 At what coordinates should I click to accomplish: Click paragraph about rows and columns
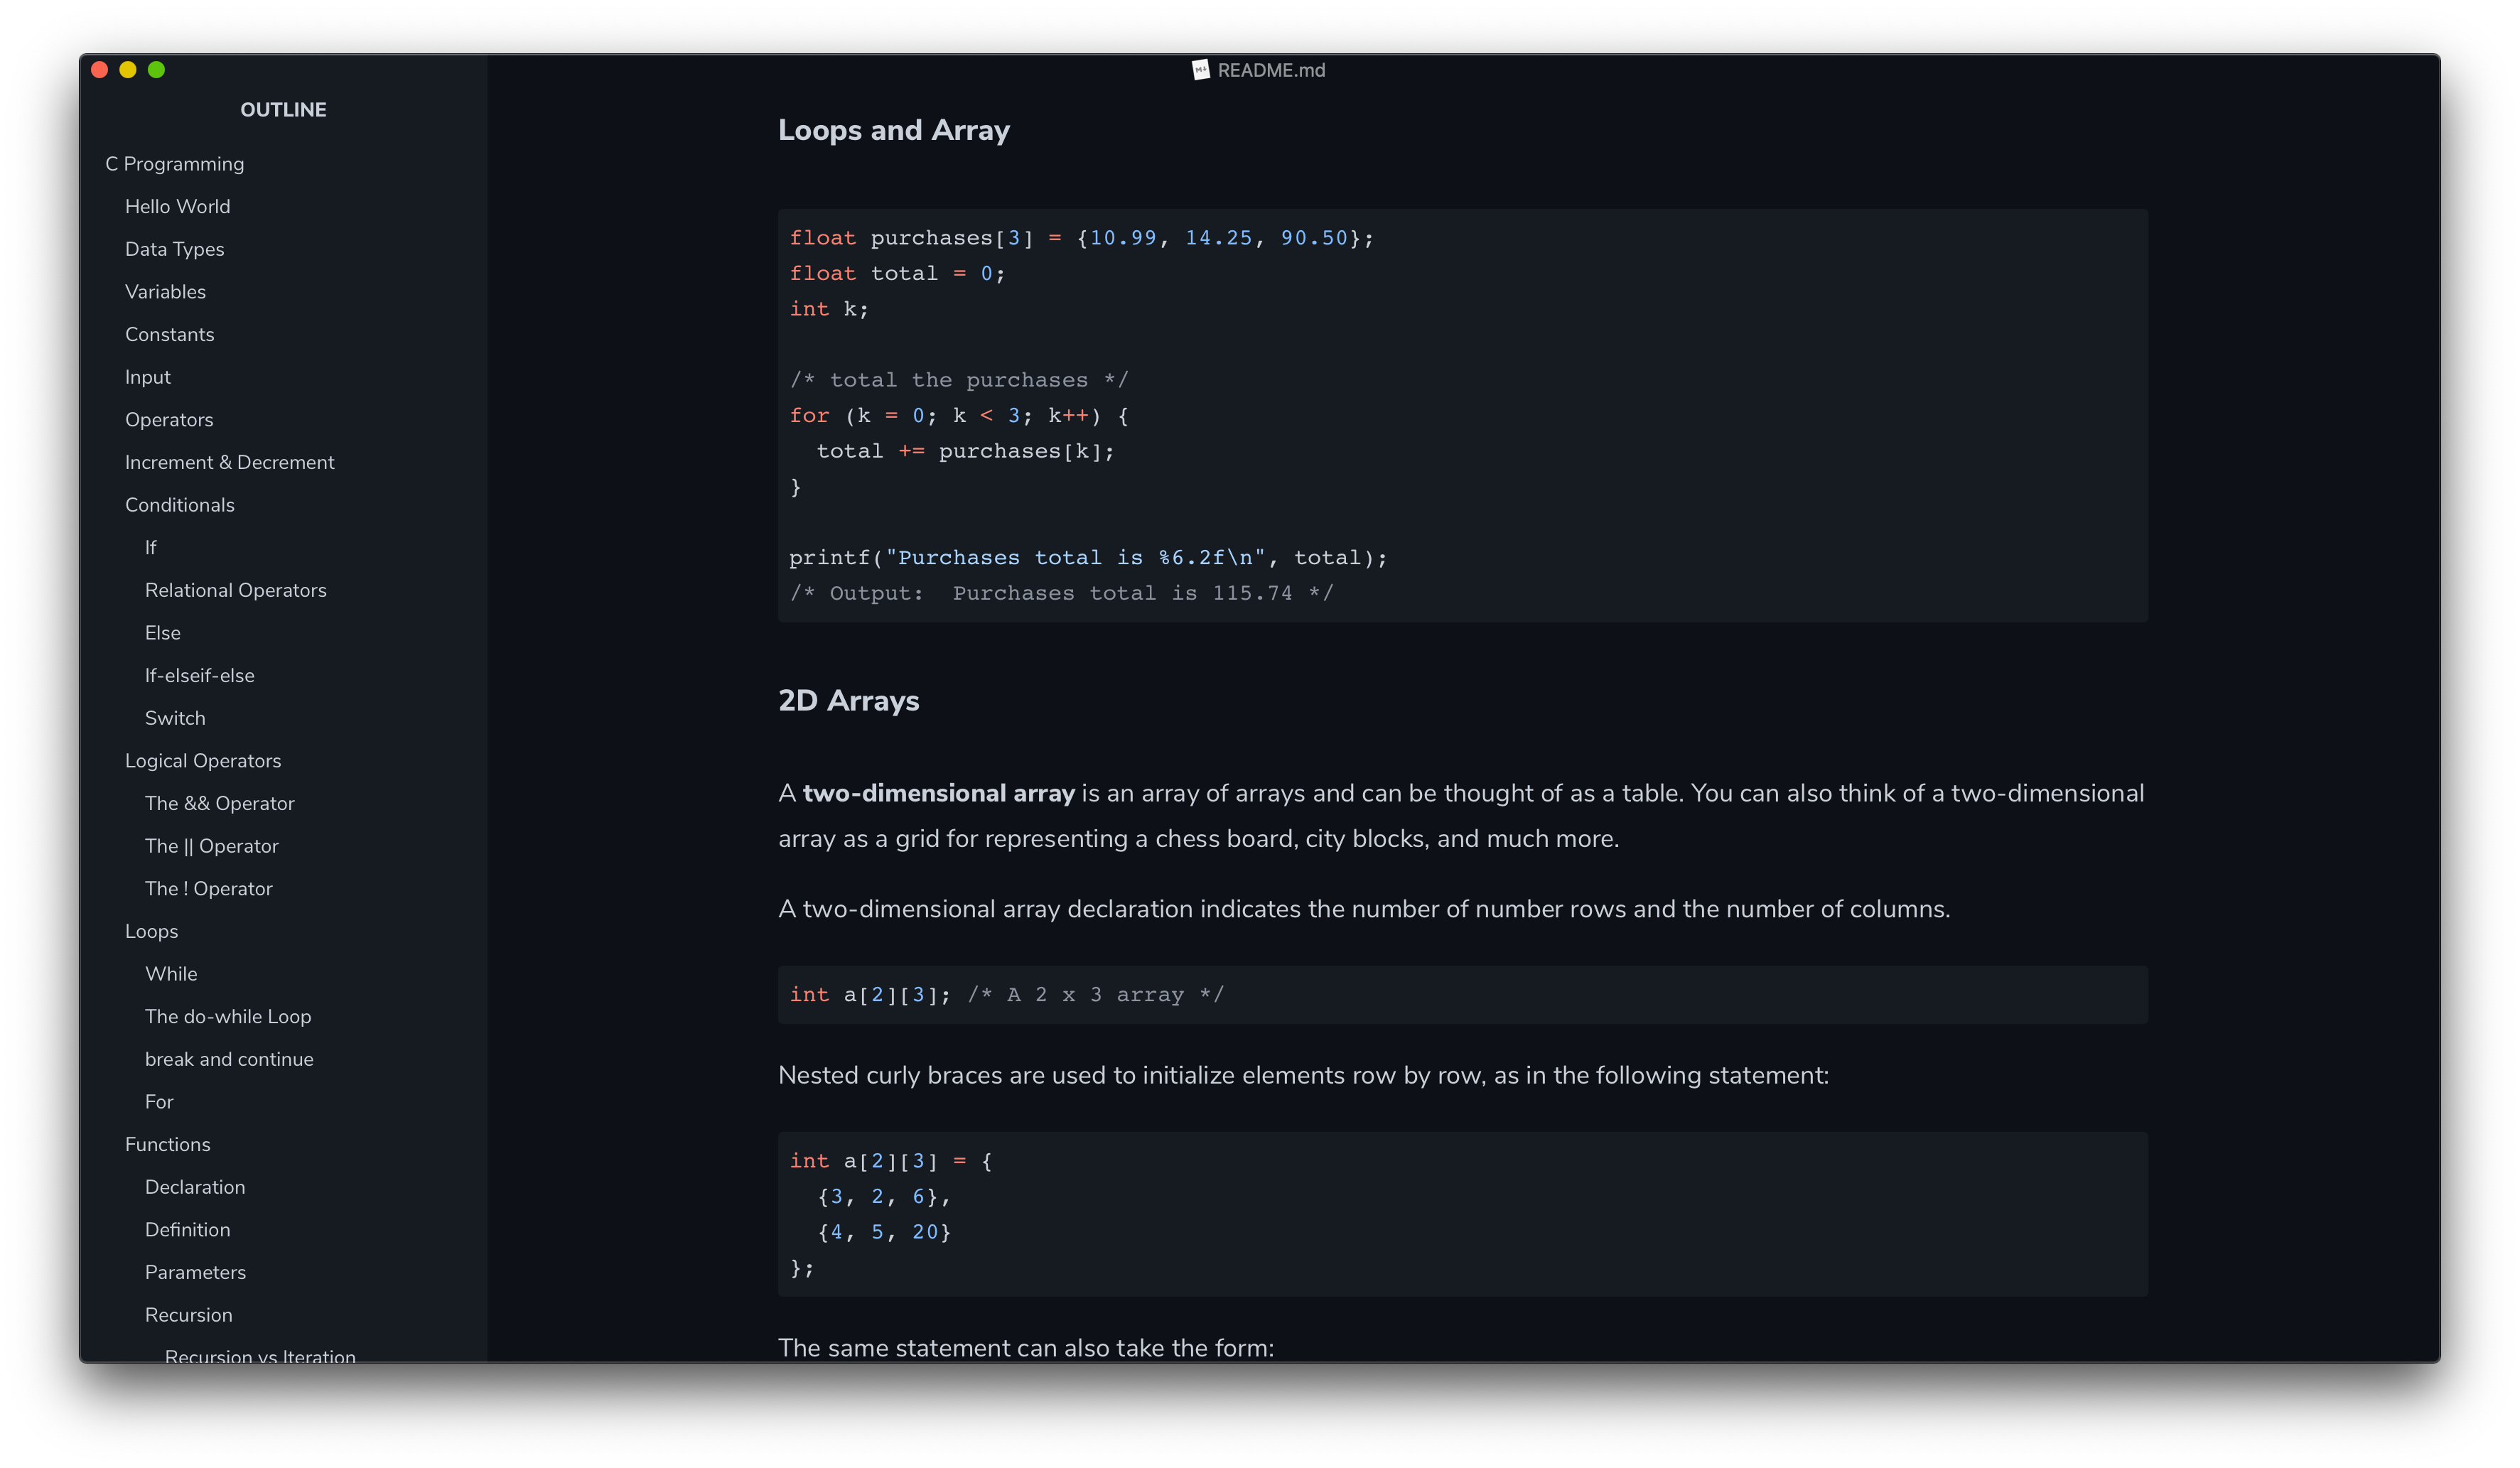[x=1364, y=909]
